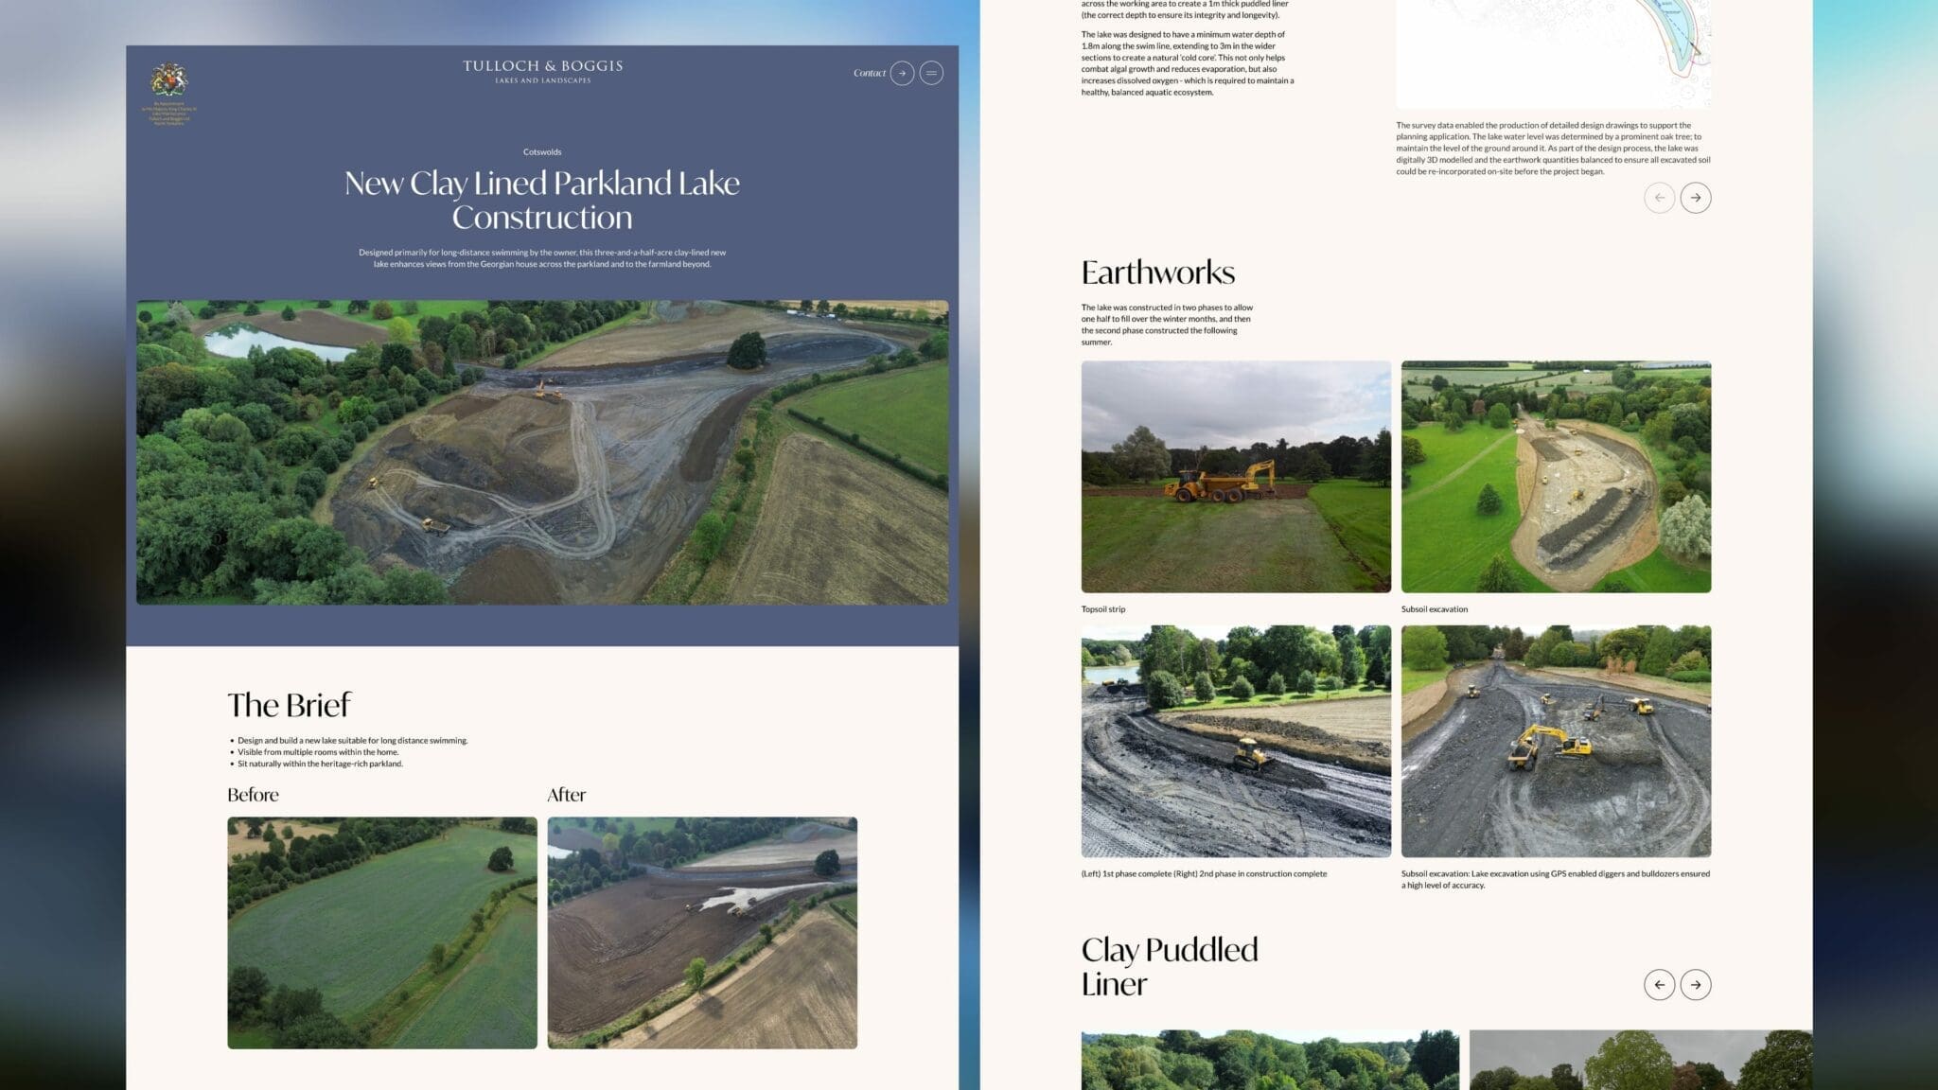1938x1090 pixels.
Task: Open the After aerial photograph
Action: (x=702, y=932)
